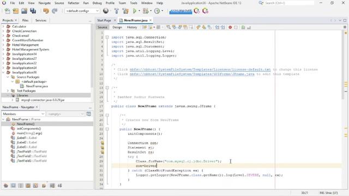This screenshot has height=196, width=349.
Task: Open the JFrame.java template link in the comment
Action: pos(192,74)
